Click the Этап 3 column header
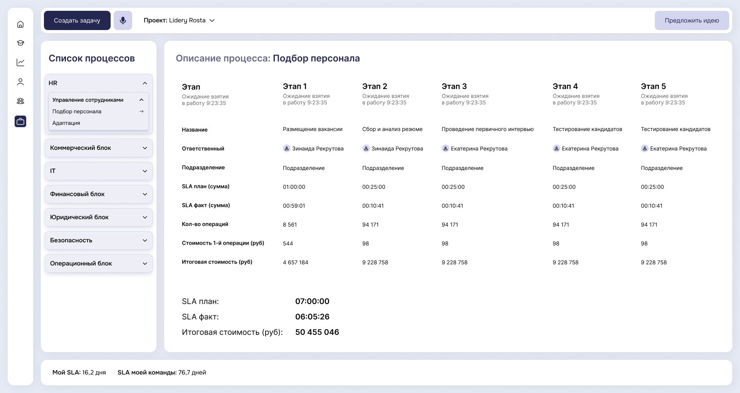Image resolution: width=740 pixels, height=393 pixels. click(x=454, y=86)
